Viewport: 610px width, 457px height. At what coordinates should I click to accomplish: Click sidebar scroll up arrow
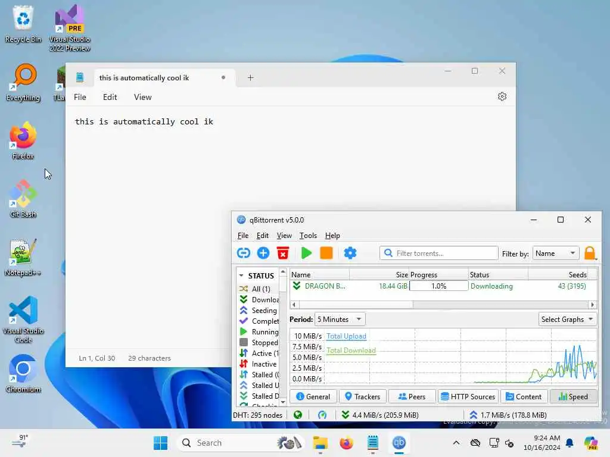283,271
